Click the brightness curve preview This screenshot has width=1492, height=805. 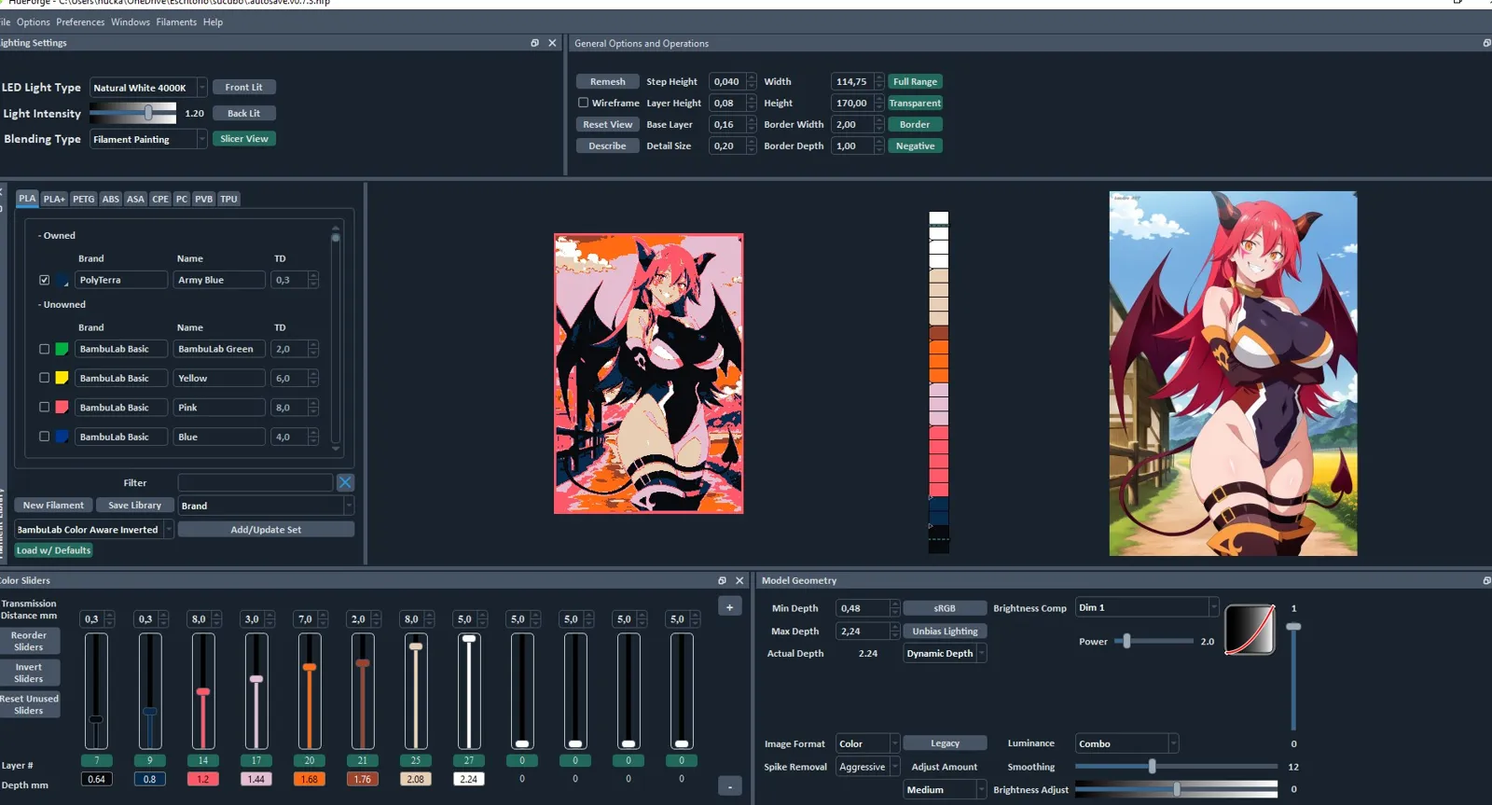tap(1250, 629)
